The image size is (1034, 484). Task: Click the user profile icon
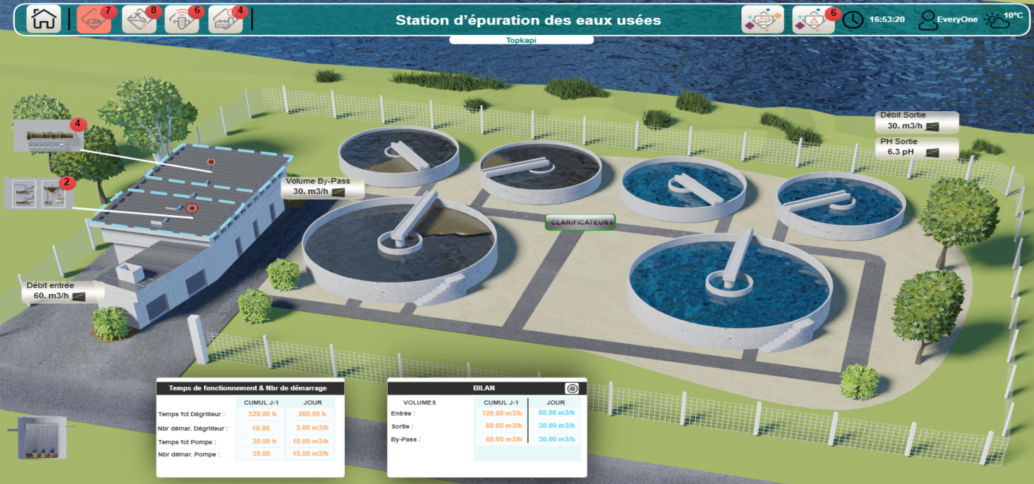click(x=927, y=20)
